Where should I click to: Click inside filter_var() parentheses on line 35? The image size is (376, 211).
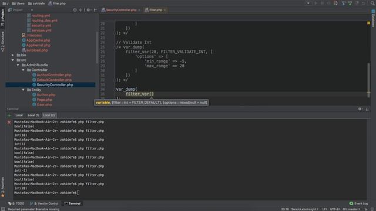(x=152, y=94)
